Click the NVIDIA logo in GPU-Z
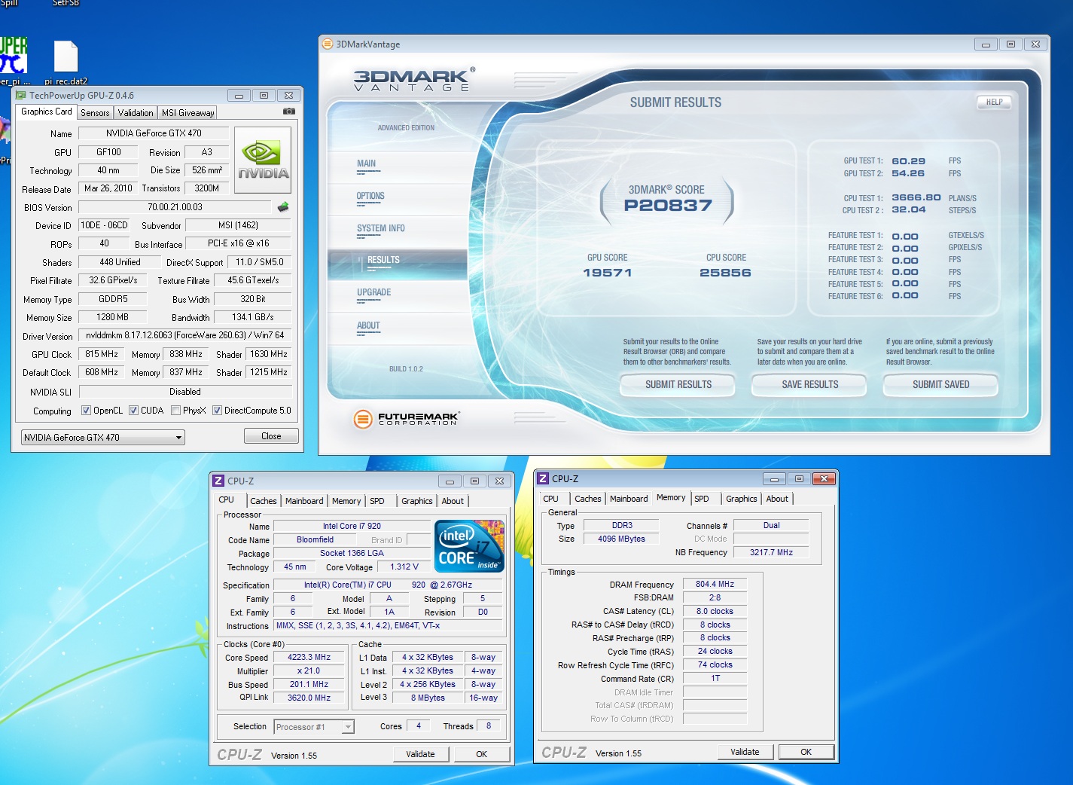 pyautogui.click(x=263, y=160)
